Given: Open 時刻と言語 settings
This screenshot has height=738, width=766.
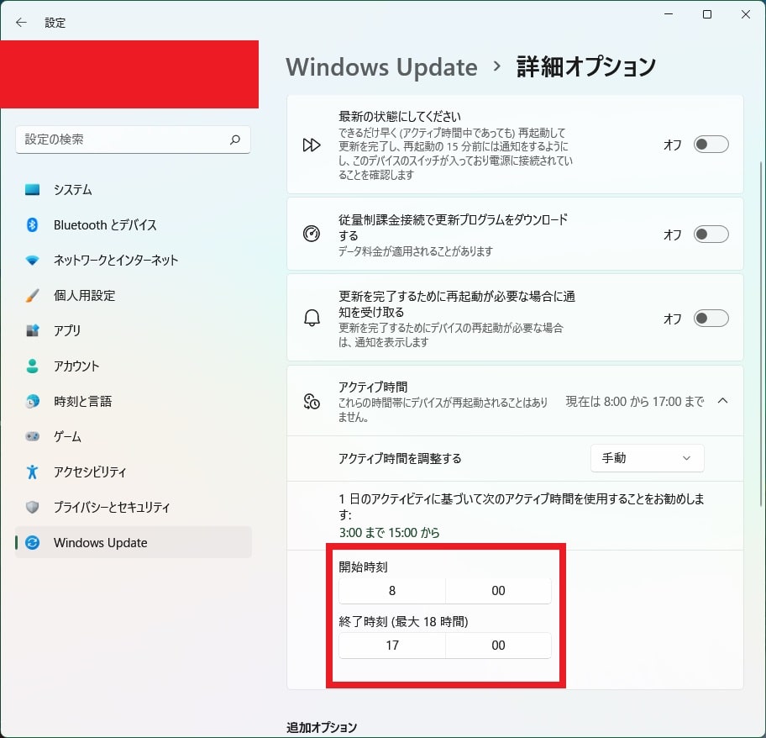Looking at the screenshot, I should [134, 401].
